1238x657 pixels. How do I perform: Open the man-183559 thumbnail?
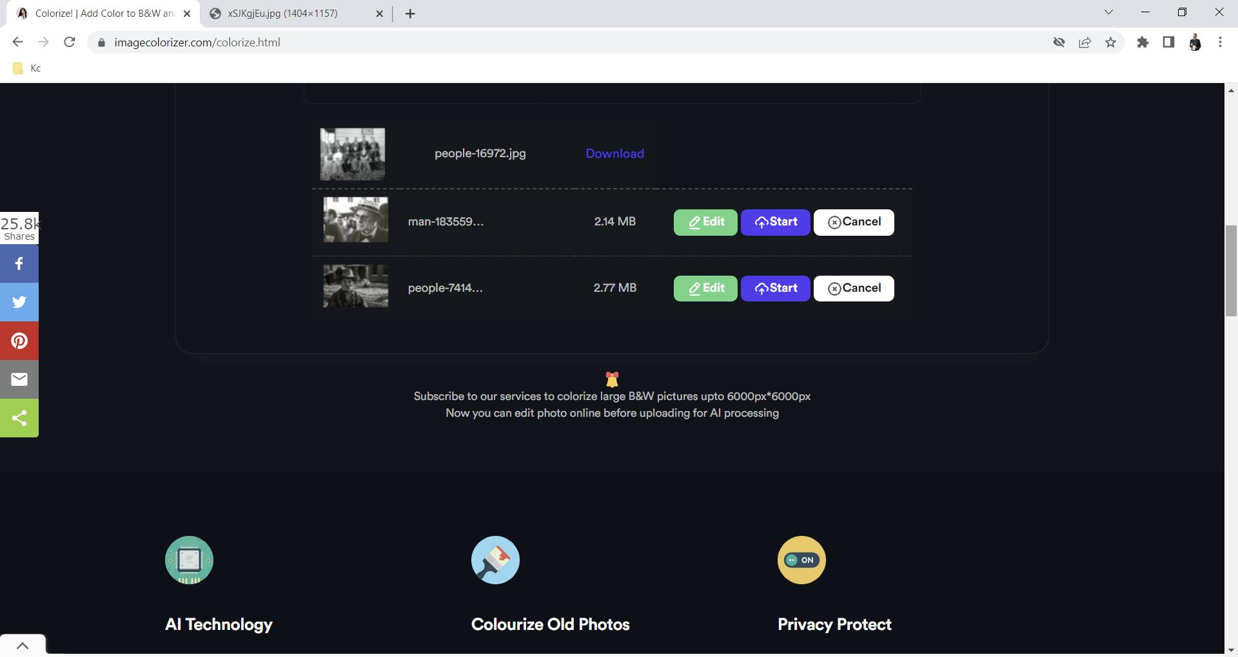(x=356, y=220)
